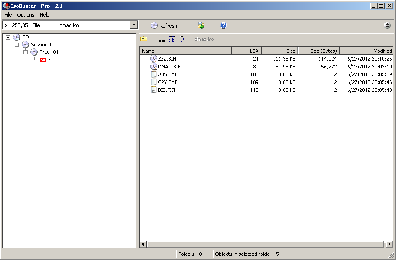Sort by Size (Bytes) column header

click(x=319, y=51)
